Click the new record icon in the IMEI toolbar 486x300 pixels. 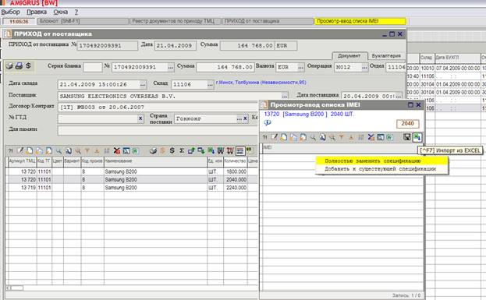284,137
